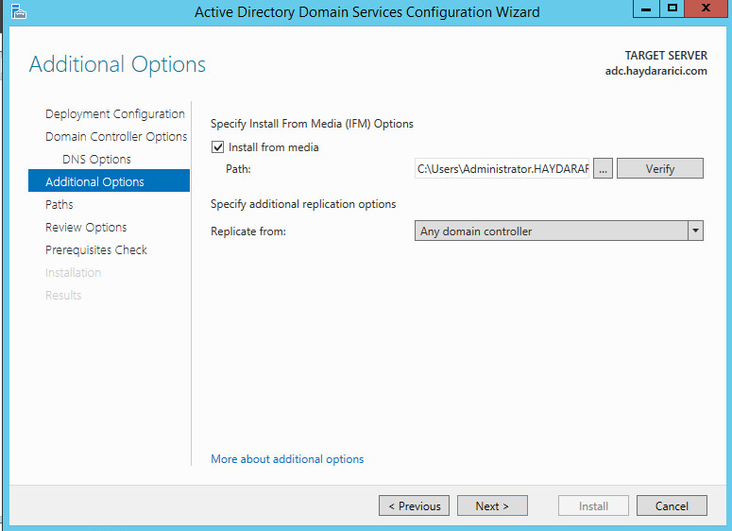The height and width of the screenshot is (531, 732).
Task: Jump to the Prerequisites Check step
Action: pos(96,249)
